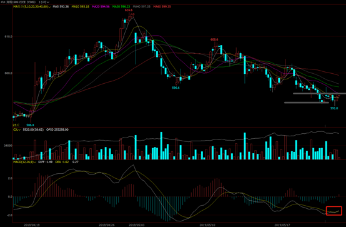Select the upper gray horizontal line drawing
This screenshot has height=227, width=346.
pos(319,94)
